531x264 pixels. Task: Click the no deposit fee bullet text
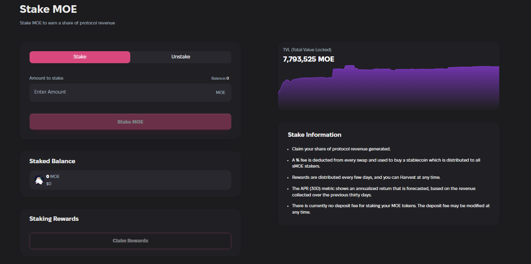(390, 209)
